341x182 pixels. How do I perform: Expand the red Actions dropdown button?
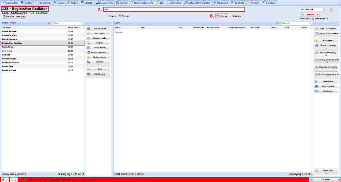310,15
